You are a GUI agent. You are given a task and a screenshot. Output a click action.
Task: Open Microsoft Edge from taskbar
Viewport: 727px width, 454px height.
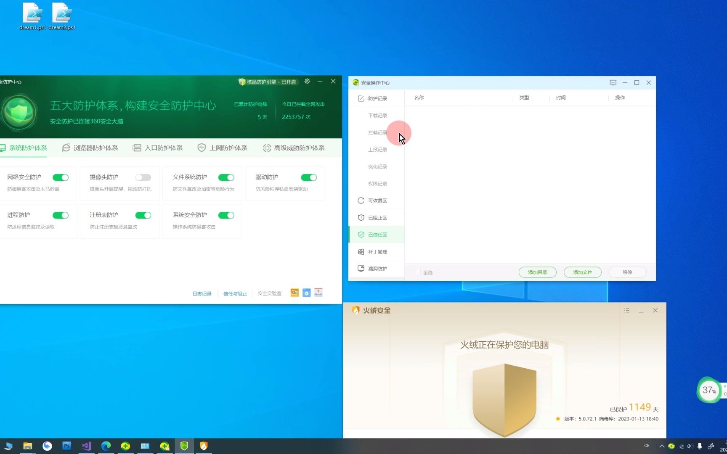pos(106,446)
